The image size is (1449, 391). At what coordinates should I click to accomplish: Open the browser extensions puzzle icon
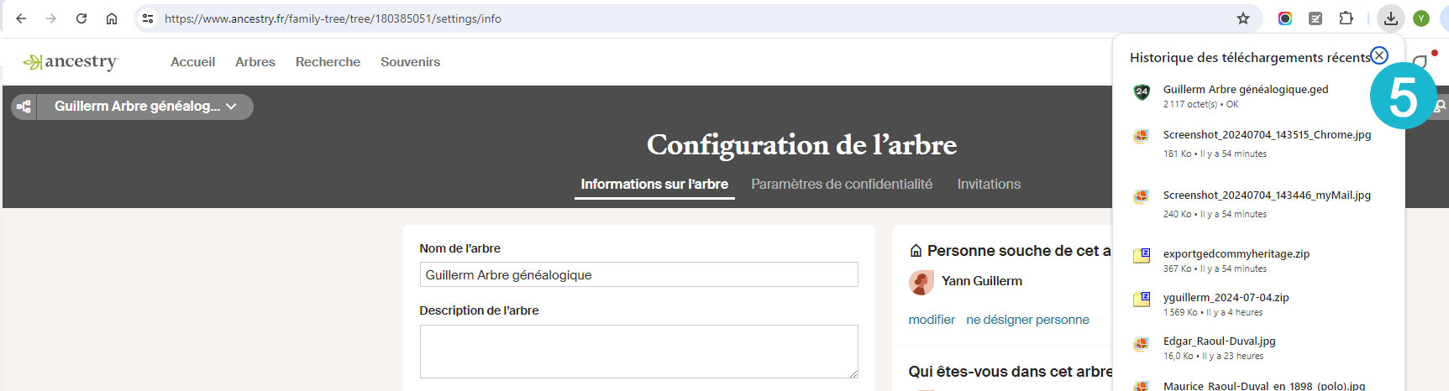pyautogui.click(x=1346, y=18)
